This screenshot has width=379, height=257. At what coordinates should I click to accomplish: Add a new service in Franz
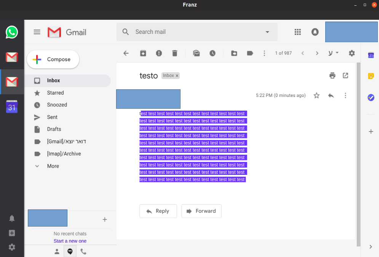(x=11, y=233)
